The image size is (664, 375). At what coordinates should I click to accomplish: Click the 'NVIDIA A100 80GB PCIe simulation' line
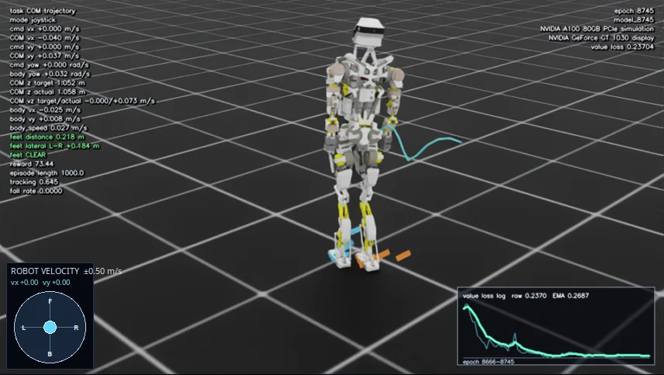[597, 29]
